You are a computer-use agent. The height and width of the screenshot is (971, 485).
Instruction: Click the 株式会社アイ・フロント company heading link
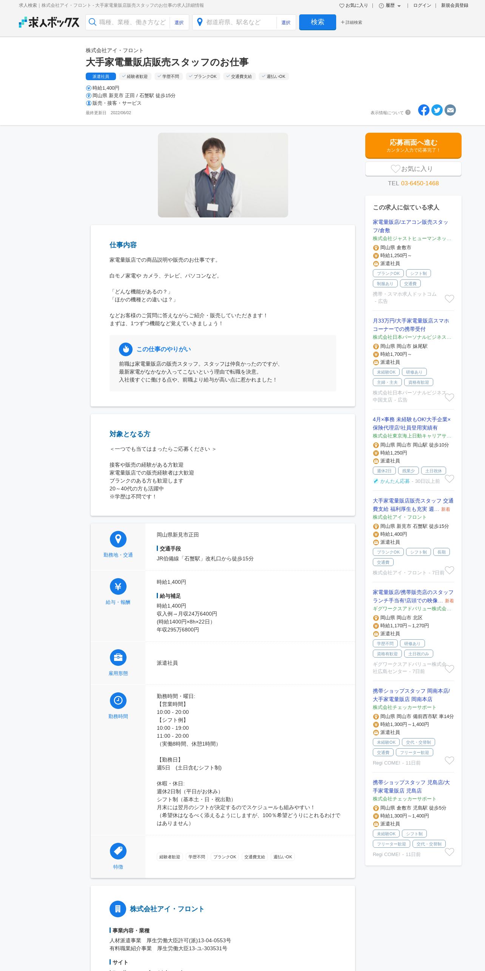coord(167,909)
